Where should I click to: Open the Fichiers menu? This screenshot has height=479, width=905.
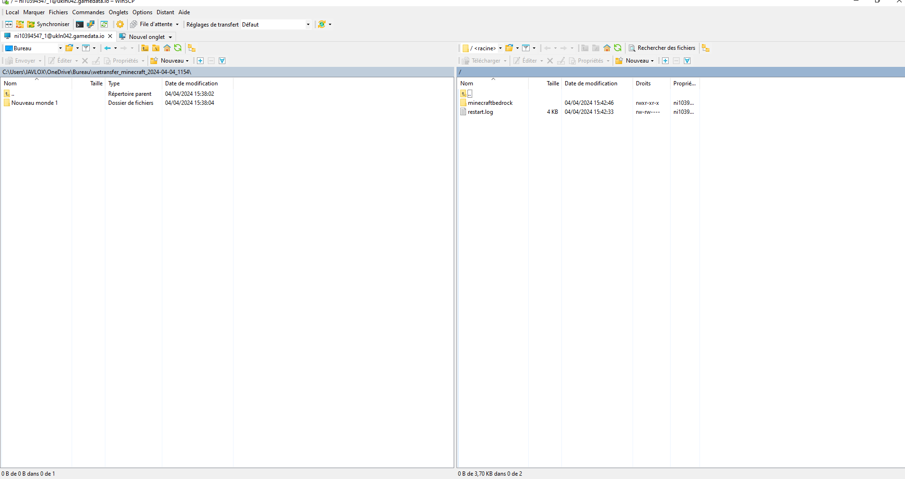click(x=58, y=12)
